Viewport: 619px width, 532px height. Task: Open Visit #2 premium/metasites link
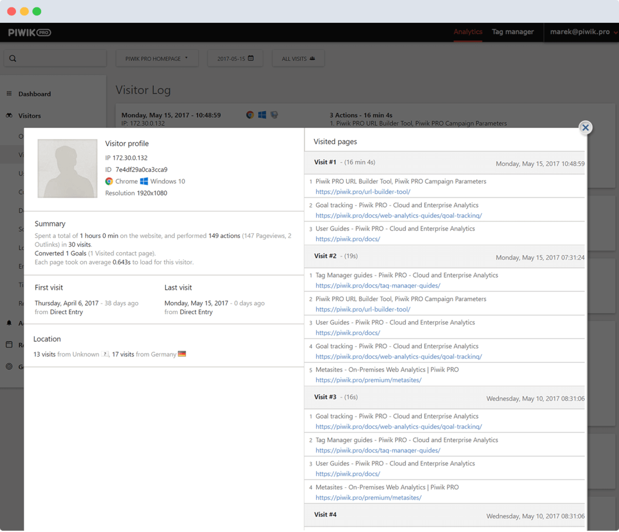368,380
